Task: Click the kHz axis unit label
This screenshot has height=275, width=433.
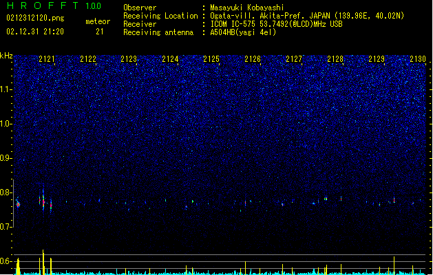Action: tap(6, 56)
